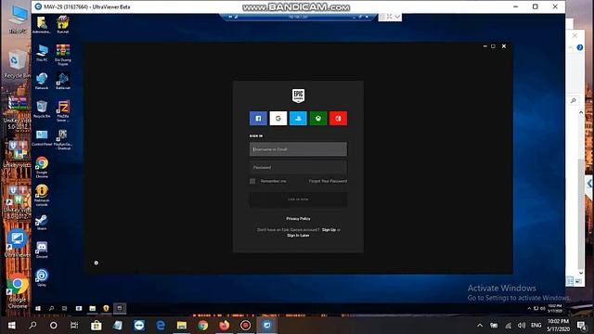Open Discord on the remote desktop
The width and height of the screenshot is (594, 334).
tap(42, 250)
